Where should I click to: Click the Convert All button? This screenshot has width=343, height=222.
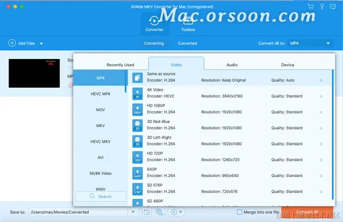click(x=307, y=212)
